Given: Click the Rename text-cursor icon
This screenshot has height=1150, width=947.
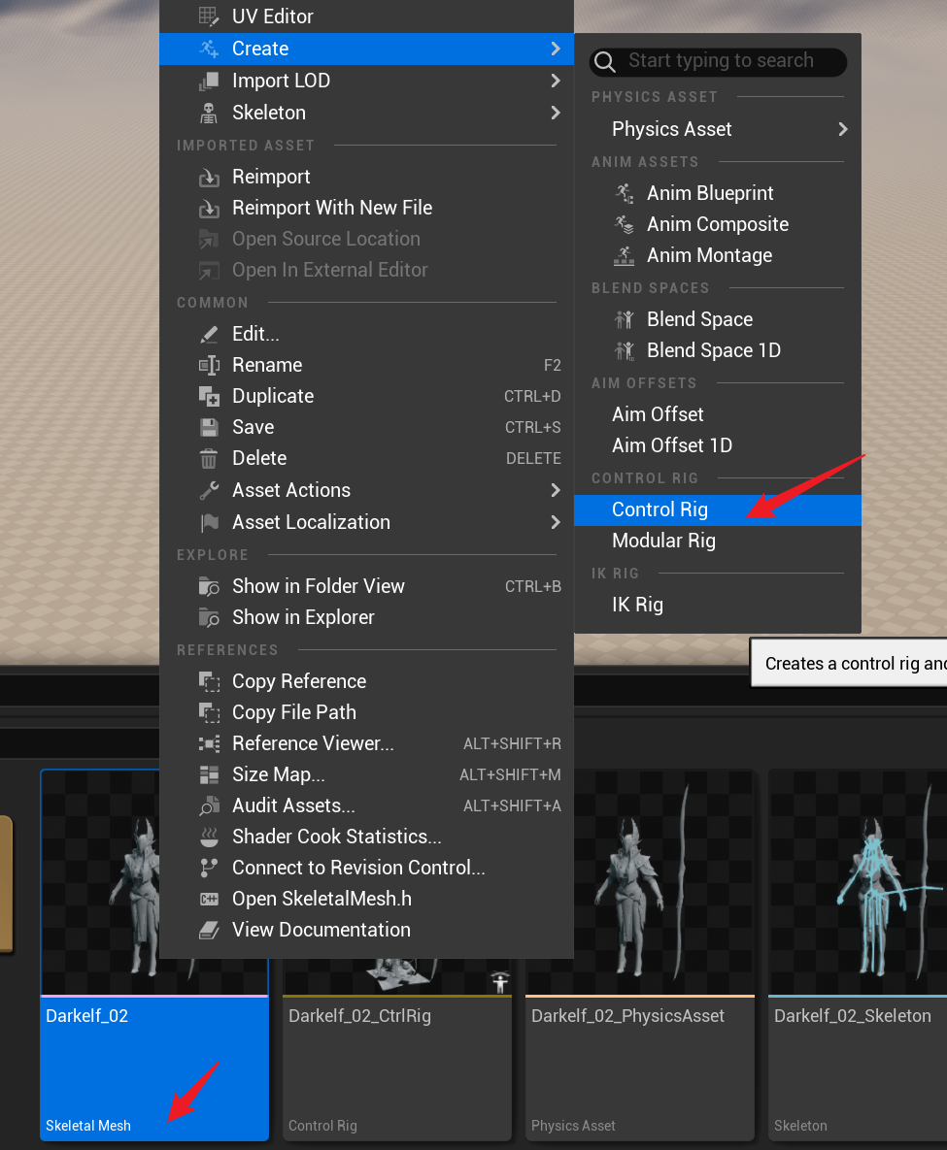Looking at the screenshot, I should 209,365.
